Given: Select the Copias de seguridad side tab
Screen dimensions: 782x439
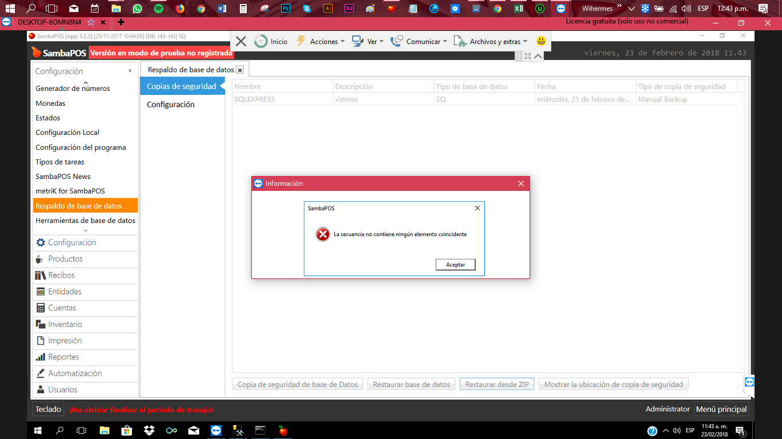Looking at the screenshot, I should coord(181,86).
